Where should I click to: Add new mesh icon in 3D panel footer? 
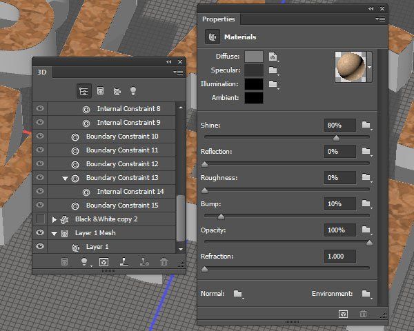coord(64,262)
